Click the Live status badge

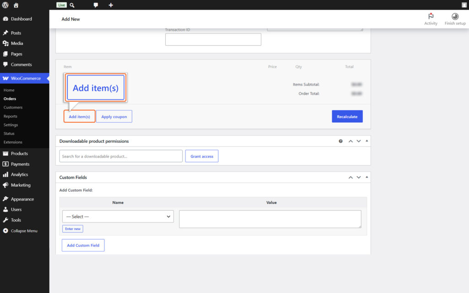tap(61, 5)
